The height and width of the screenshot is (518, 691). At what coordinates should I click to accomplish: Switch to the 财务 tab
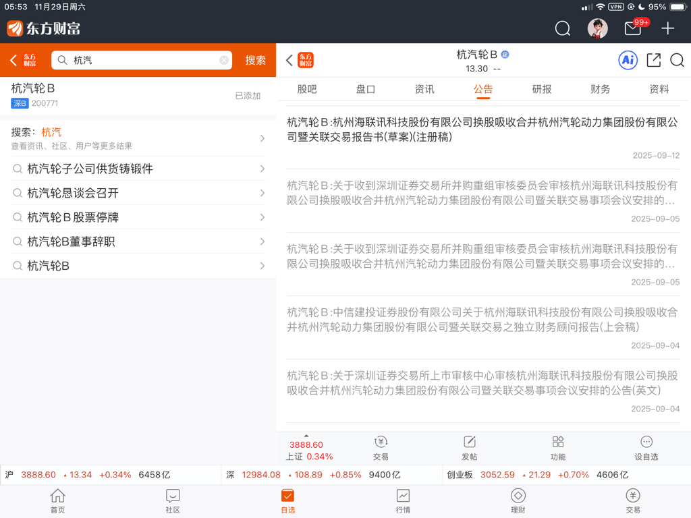coord(600,90)
